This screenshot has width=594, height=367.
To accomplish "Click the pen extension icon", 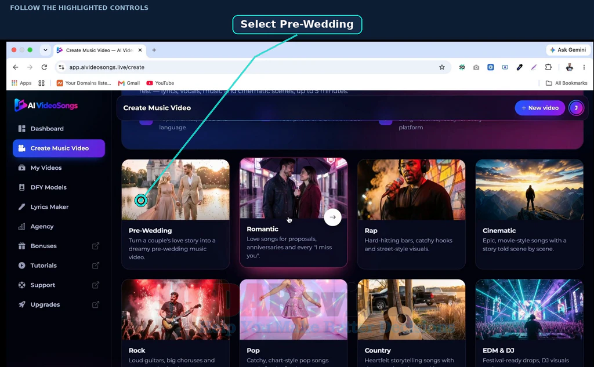I will point(534,67).
